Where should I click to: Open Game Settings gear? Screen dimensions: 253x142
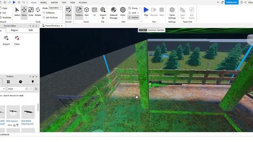tap(172, 13)
